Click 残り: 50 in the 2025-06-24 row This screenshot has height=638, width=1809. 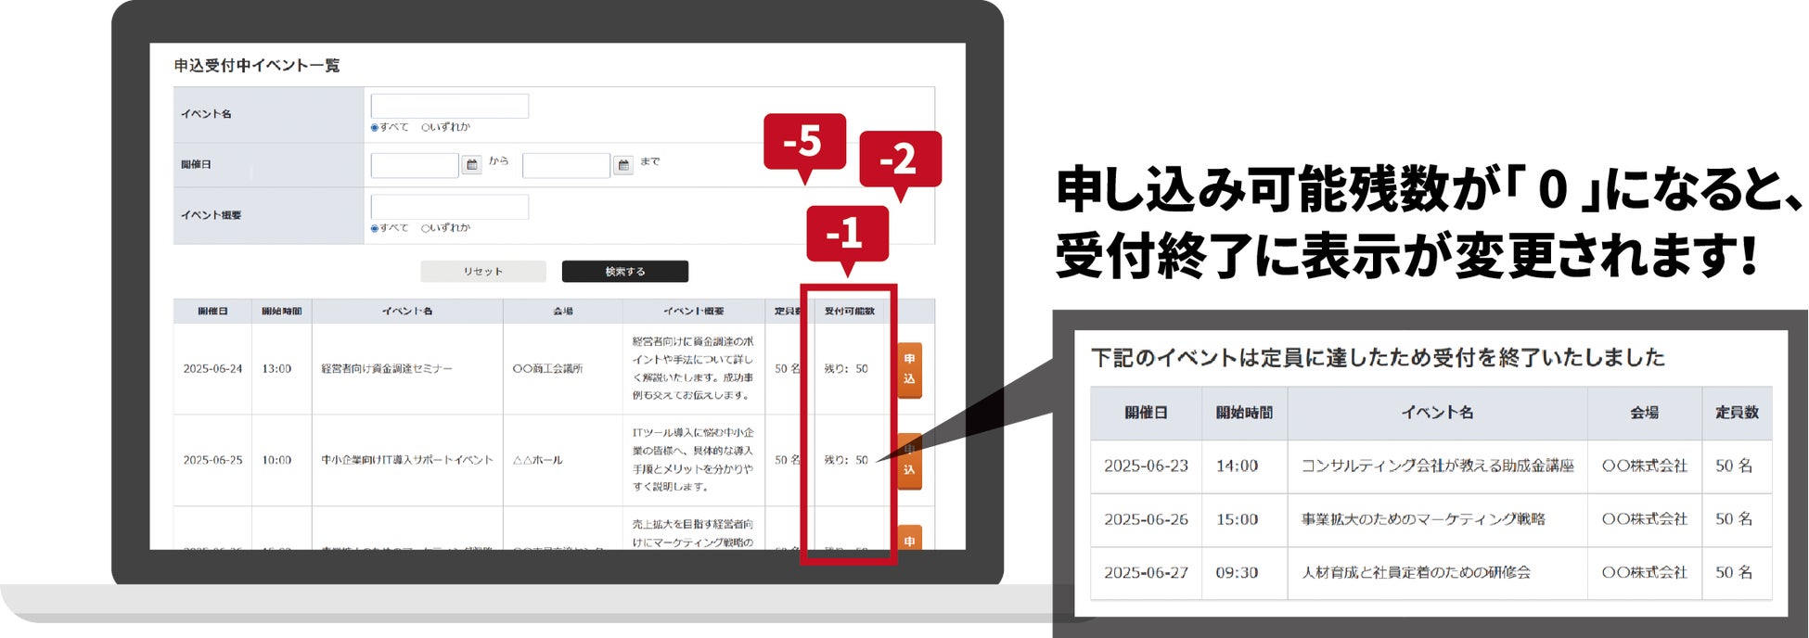(846, 369)
